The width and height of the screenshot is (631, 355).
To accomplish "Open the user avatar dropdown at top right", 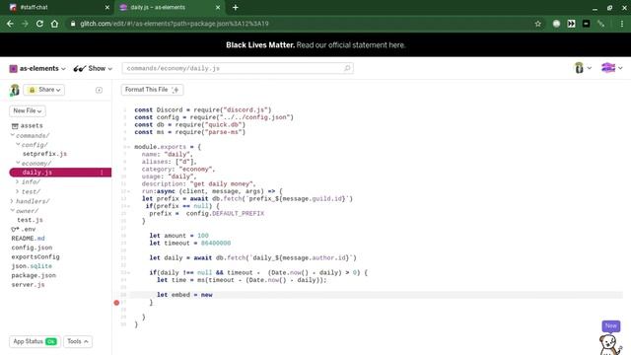I will point(583,68).
